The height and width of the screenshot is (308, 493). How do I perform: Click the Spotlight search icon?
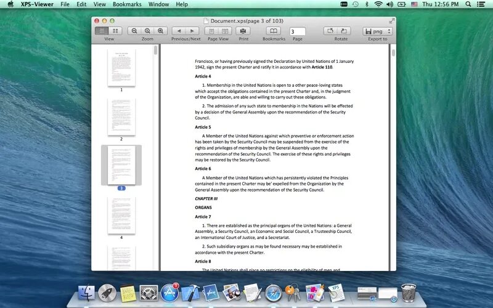click(468, 4)
